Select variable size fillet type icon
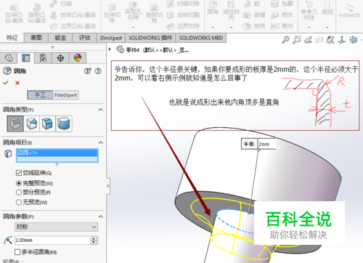Viewport: 363px width, 263px height. [32, 124]
